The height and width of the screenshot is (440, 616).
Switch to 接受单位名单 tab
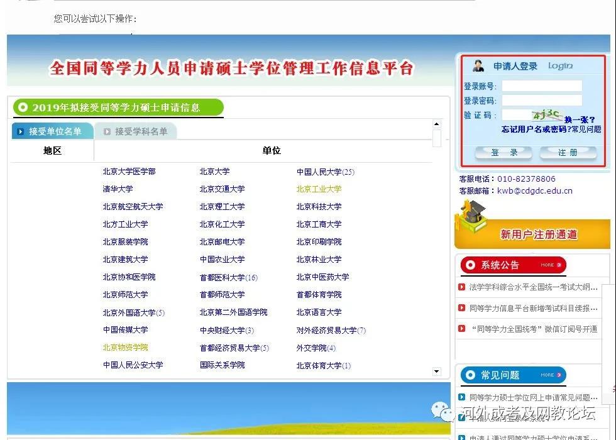53,131
